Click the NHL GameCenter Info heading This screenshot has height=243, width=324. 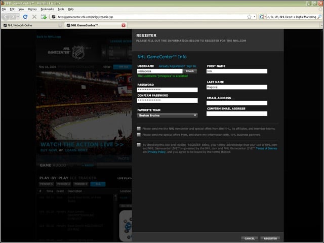pyautogui.click(x=162, y=57)
